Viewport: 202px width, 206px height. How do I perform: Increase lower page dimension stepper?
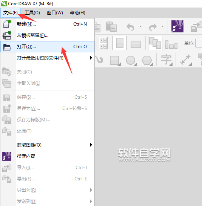pyautogui.click(x=105, y=46)
